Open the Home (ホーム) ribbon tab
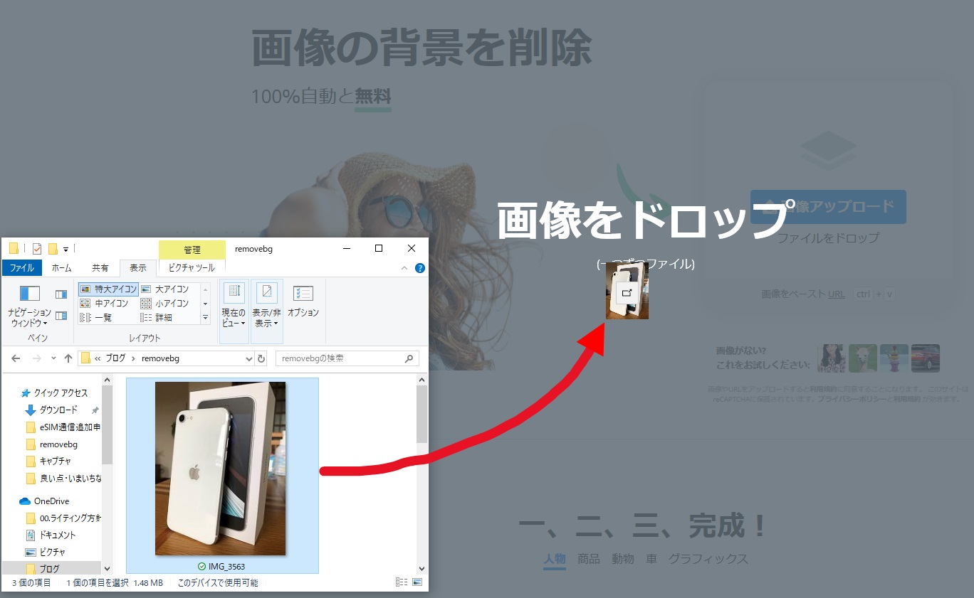The width and height of the screenshot is (974, 598). (61, 268)
